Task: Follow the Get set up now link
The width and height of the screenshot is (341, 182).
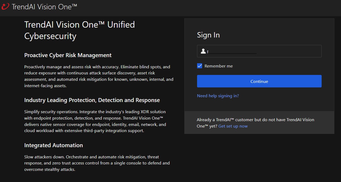Action: tap(233, 126)
